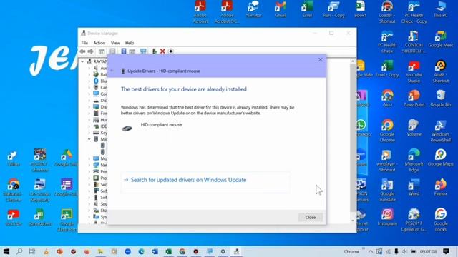458x257 pixels.
Task: Click the green Update driver toolbar icon
Action: click(155, 51)
